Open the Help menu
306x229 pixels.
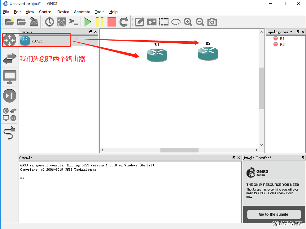click(113, 12)
